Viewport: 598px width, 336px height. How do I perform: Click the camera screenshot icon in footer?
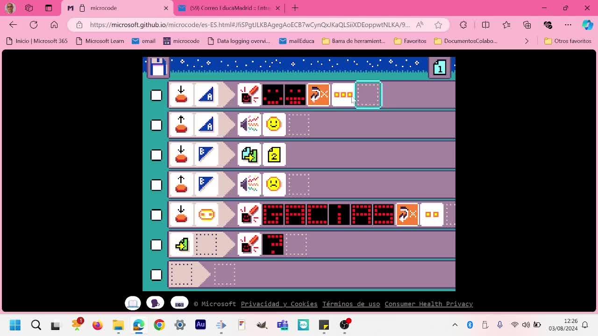(x=179, y=303)
